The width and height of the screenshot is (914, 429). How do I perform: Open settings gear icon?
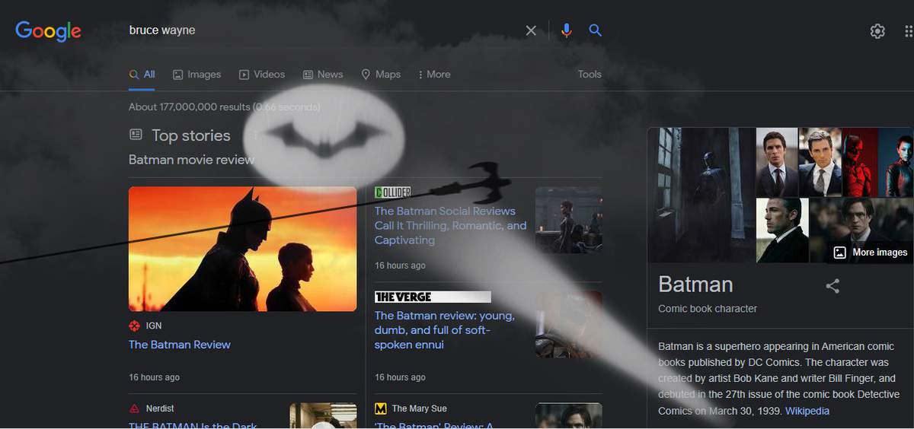(x=877, y=31)
